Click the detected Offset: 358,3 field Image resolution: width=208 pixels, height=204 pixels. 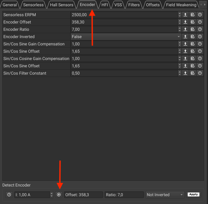point(84,195)
